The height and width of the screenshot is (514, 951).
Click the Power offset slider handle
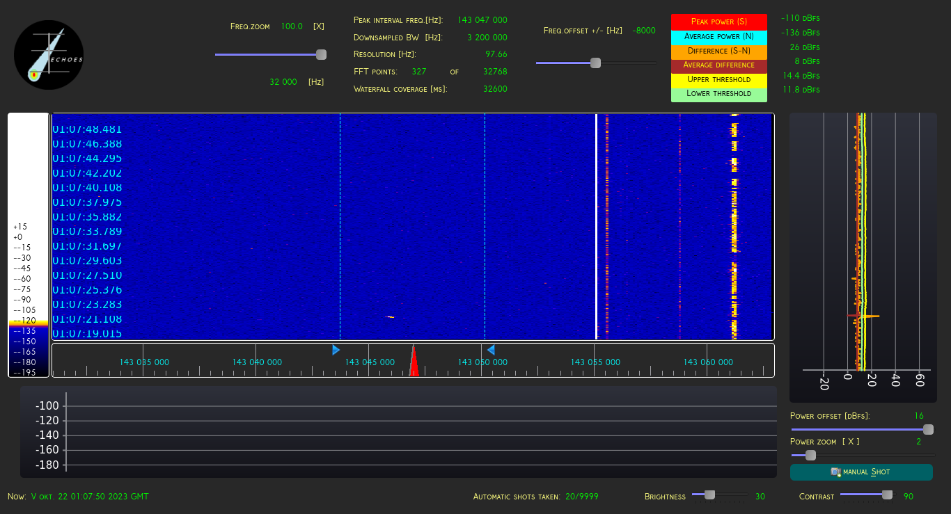coord(927,429)
